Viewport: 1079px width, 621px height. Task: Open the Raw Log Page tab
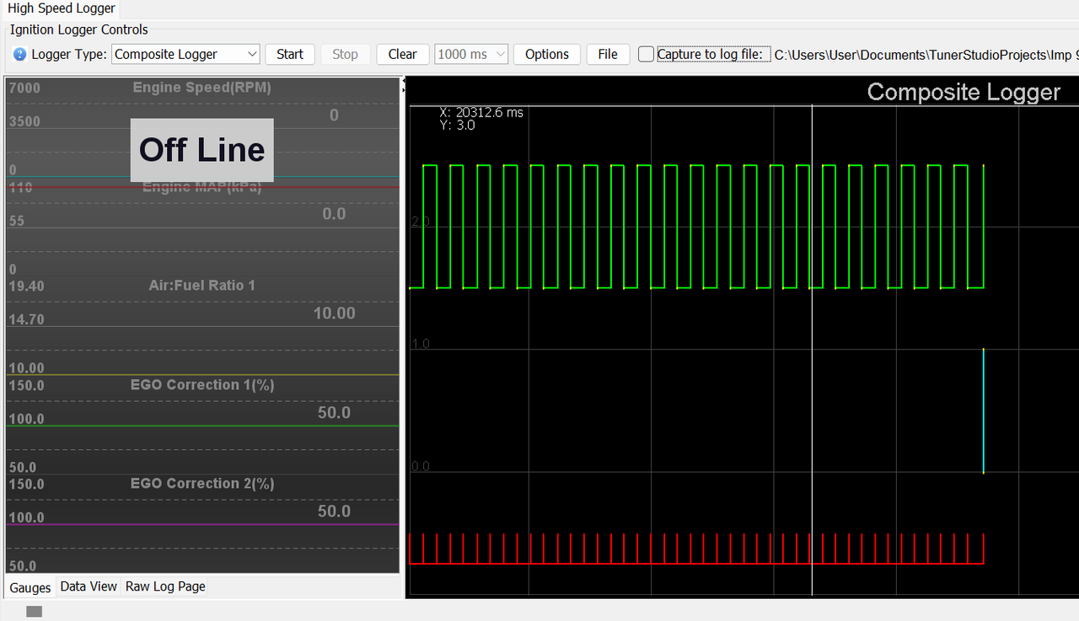point(165,586)
